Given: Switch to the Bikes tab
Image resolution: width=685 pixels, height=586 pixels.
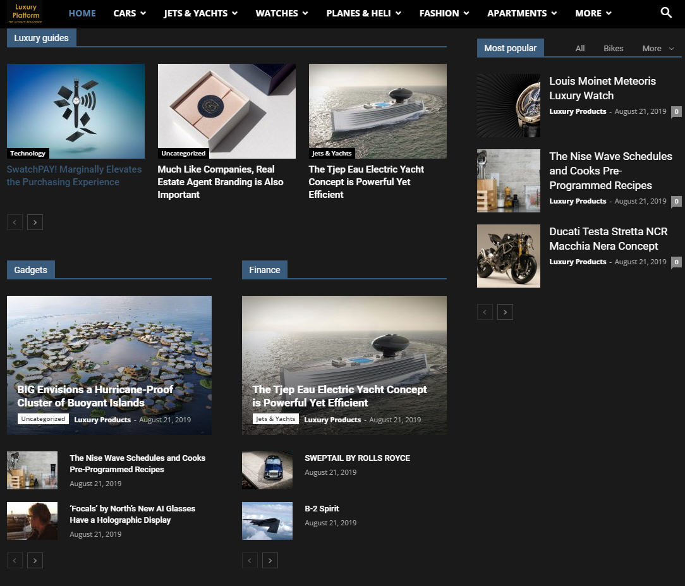Looking at the screenshot, I should [613, 48].
